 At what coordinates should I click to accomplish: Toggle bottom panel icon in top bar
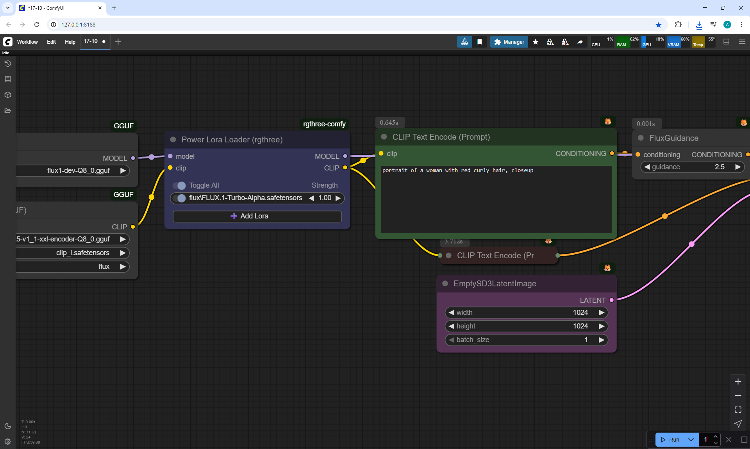(x=726, y=42)
